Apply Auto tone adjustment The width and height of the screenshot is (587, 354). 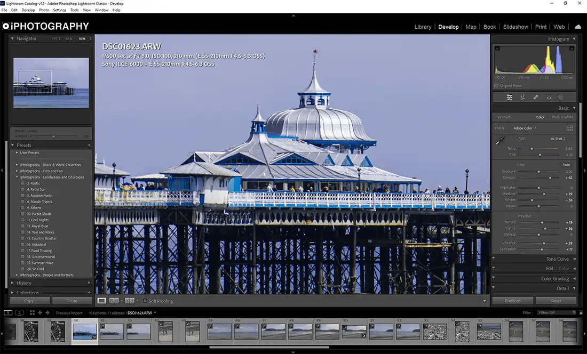pos(566,165)
